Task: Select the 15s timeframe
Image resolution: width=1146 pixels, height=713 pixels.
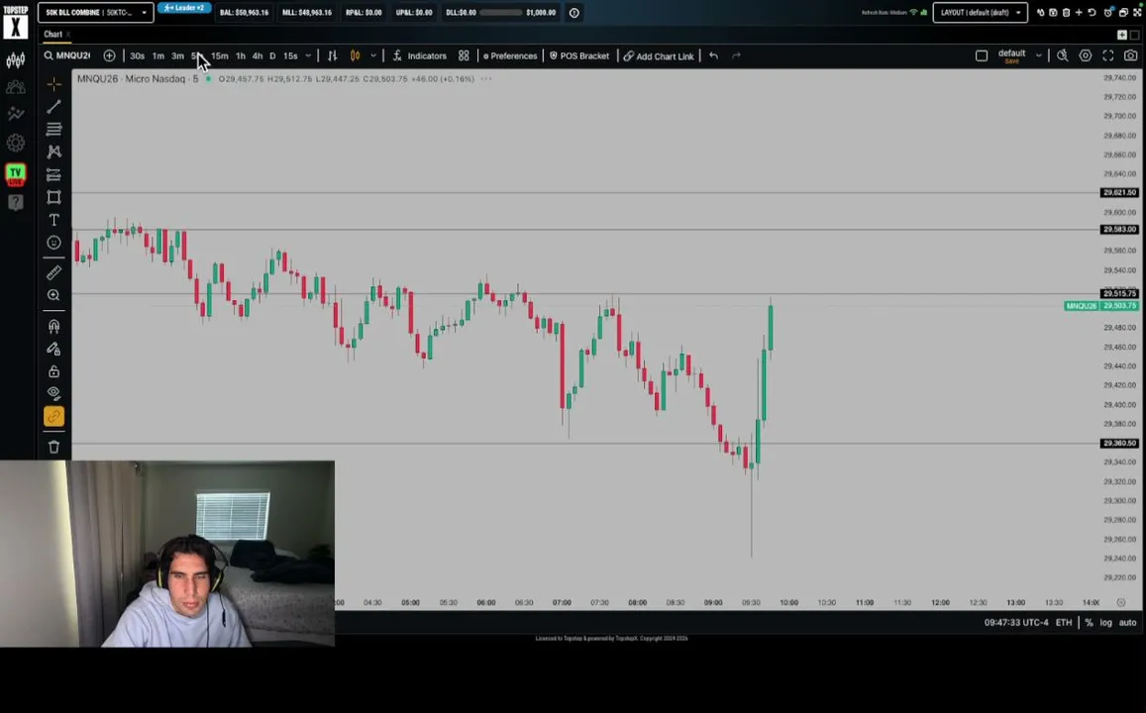Action: 290,56
